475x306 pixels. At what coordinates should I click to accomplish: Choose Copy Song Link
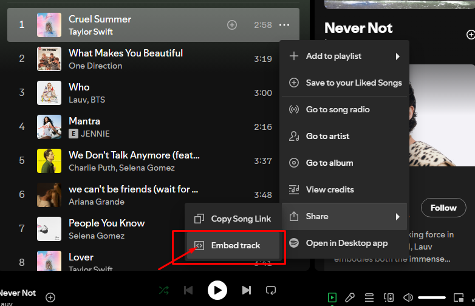point(233,219)
